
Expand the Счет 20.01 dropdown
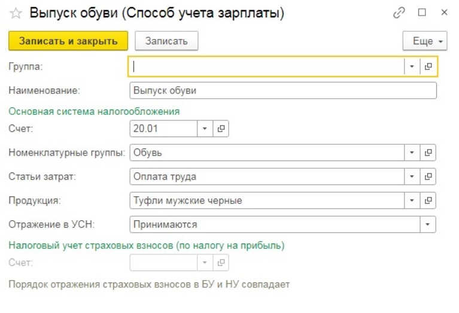(204, 129)
